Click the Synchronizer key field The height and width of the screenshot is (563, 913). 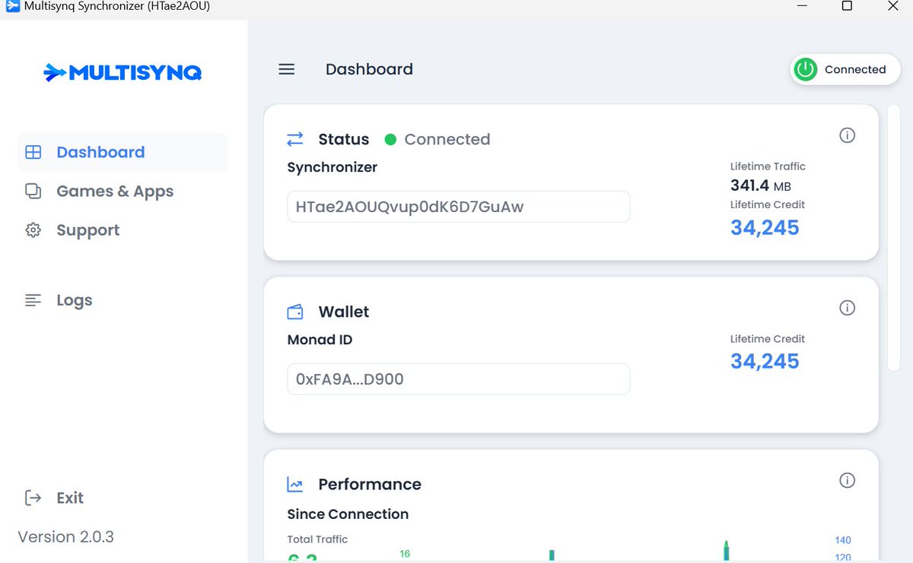coord(458,207)
